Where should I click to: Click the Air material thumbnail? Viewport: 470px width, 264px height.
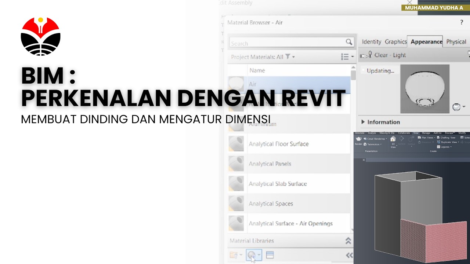(x=236, y=84)
